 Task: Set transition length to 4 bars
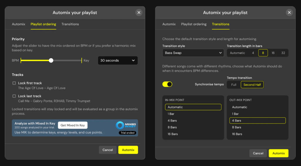coord(253,53)
